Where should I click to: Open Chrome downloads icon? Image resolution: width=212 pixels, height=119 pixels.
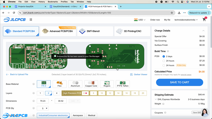click(179, 13)
